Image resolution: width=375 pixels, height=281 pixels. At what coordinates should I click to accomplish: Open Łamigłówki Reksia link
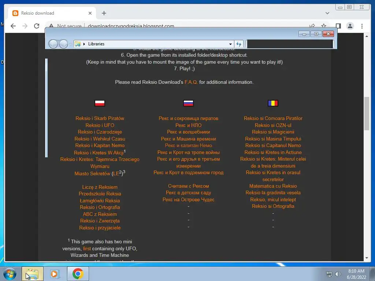100,201
